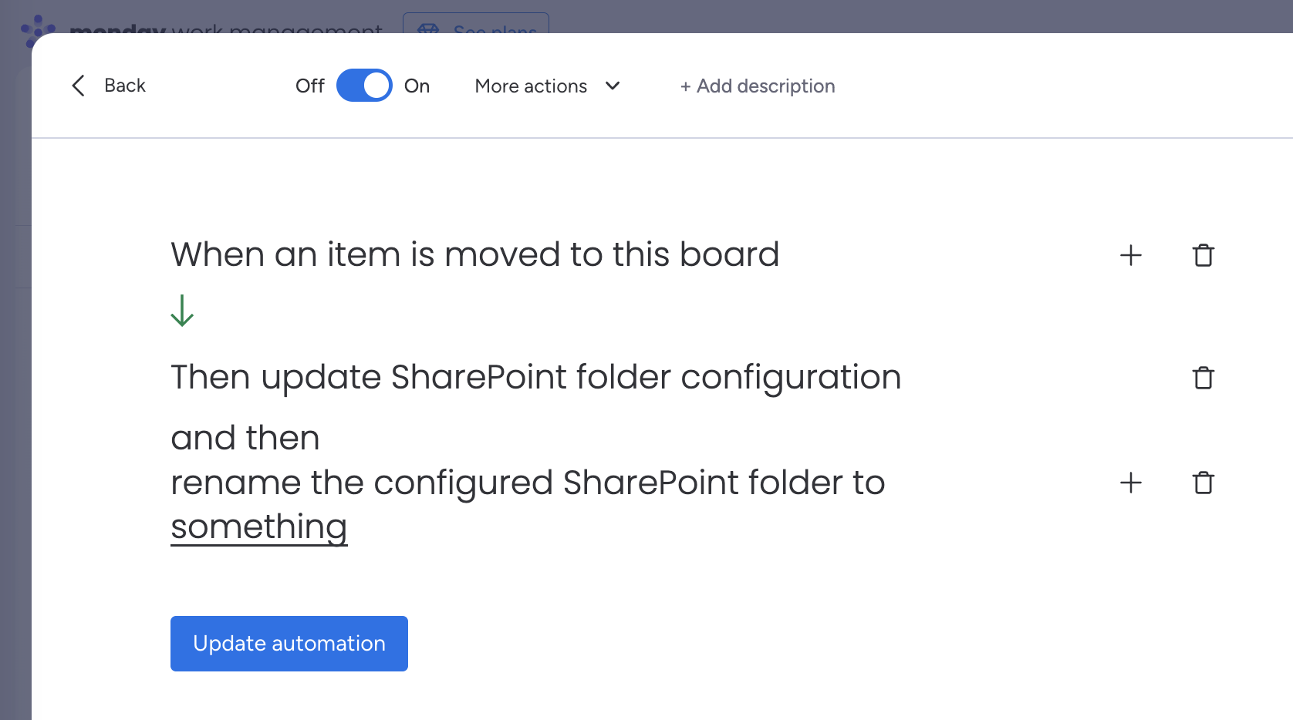Click the 'Then update SharePoint folder configuration' action
Screen dimensions: 1293x720
536,377
